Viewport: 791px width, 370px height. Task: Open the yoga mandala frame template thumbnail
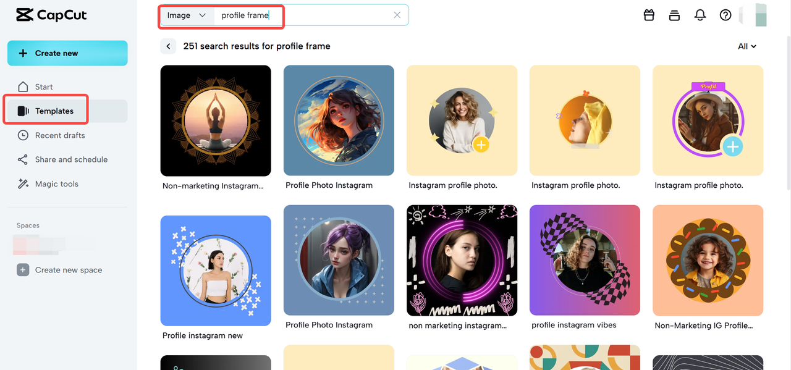(216, 120)
